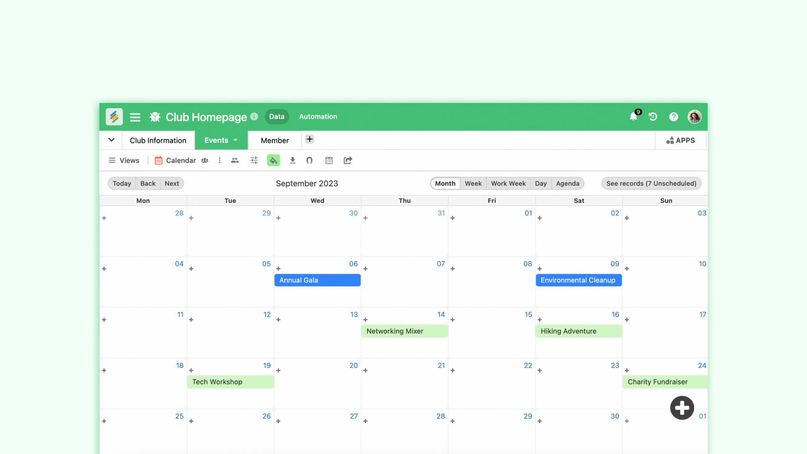This screenshot has height=454, width=807.
Task: Expand the Events tab dropdown arrow
Action: click(236, 140)
